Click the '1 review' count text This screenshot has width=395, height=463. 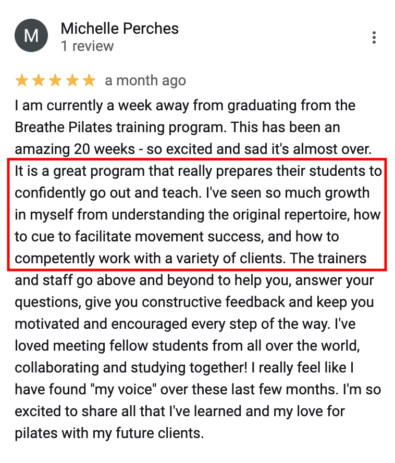click(x=87, y=46)
